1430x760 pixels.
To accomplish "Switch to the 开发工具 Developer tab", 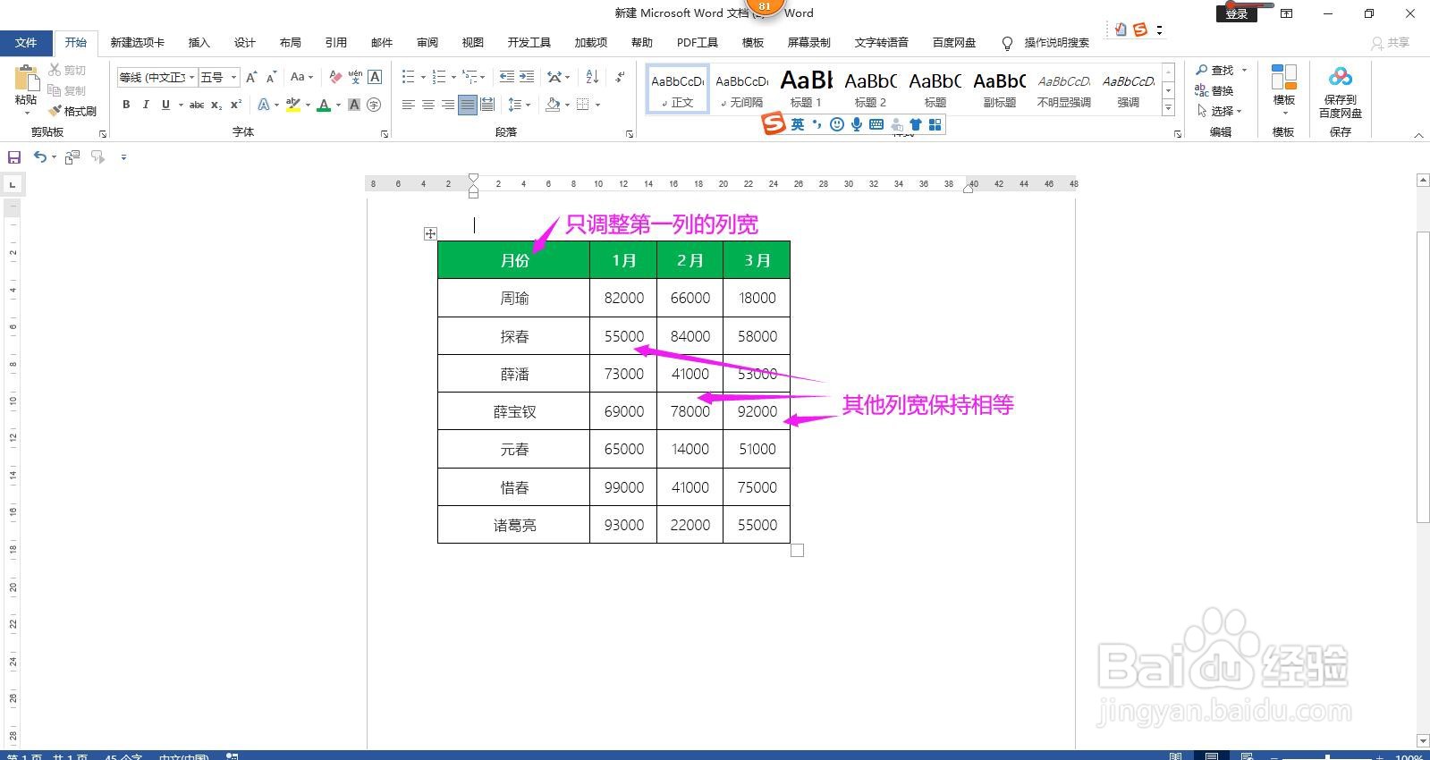I will pyautogui.click(x=529, y=42).
